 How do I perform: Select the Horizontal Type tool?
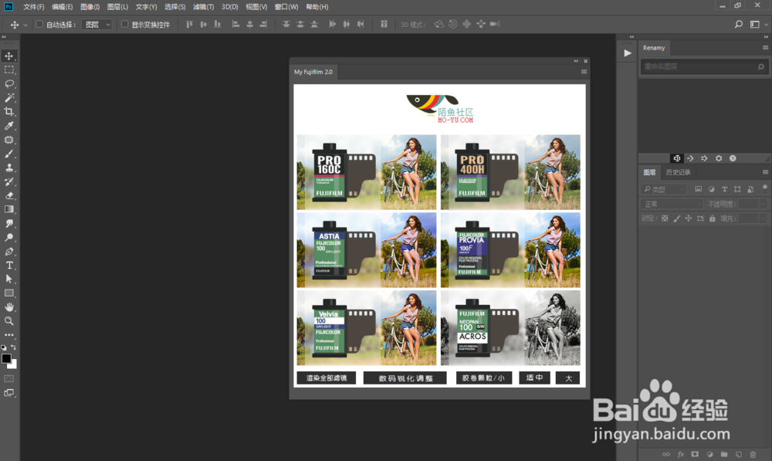pos(8,265)
